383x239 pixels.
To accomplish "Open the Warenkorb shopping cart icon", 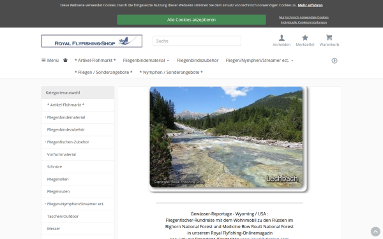I will (x=329, y=41).
